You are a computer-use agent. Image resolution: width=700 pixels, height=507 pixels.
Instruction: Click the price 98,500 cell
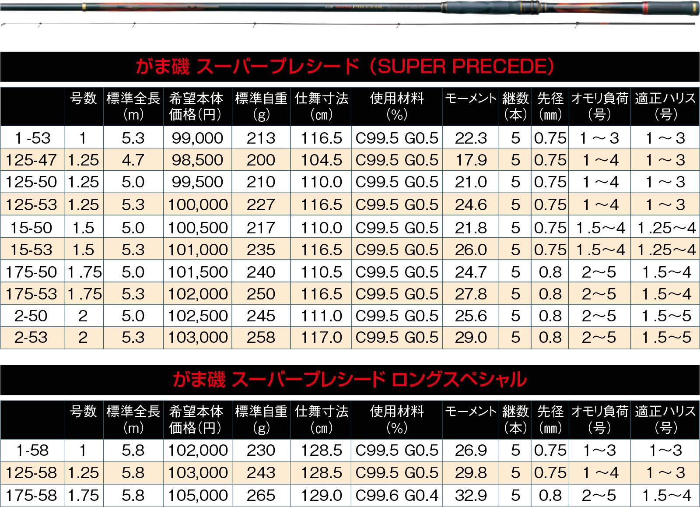coord(198,160)
